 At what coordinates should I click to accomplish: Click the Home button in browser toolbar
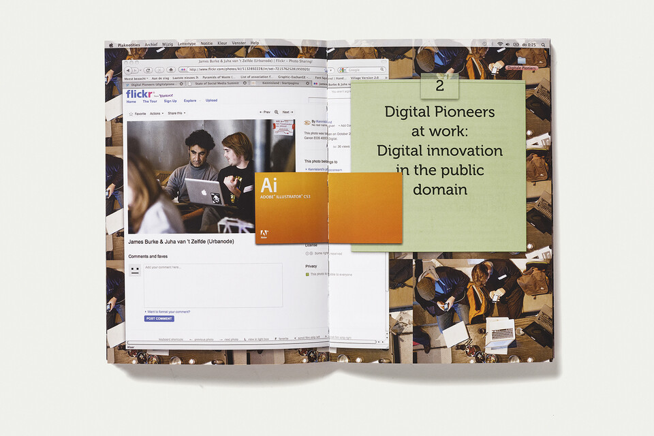tap(170, 69)
